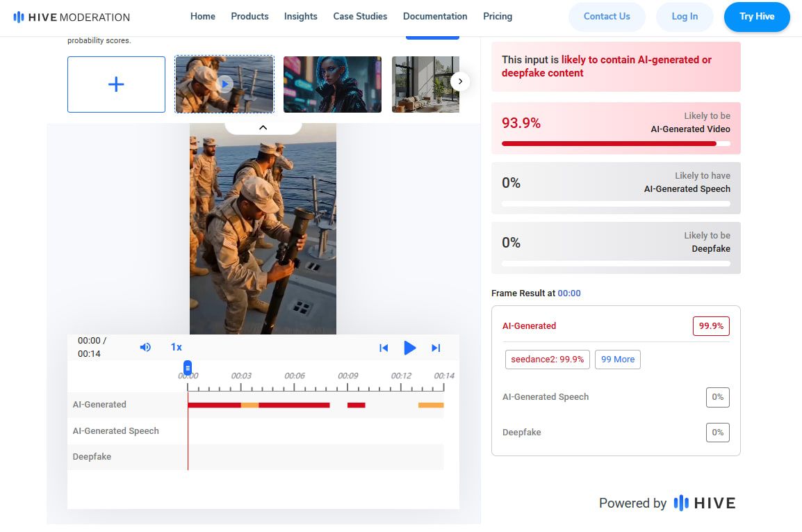Collapse the sample panel with up chevron
Screen dimensions: 802x532
pyautogui.click(x=263, y=127)
